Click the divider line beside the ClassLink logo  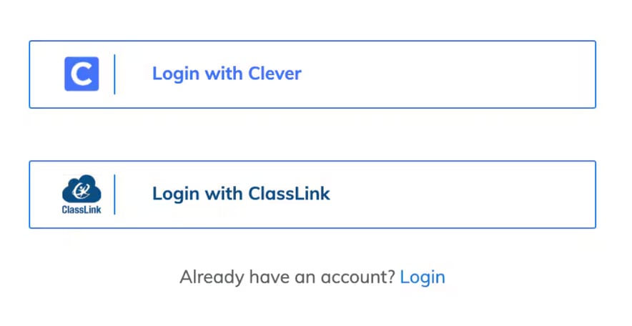[x=114, y=194]
